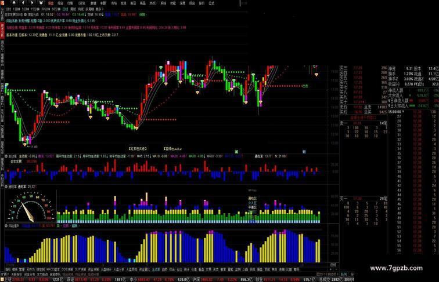
Task: Click the 总卖 total sell value
Action: point(382,107)
